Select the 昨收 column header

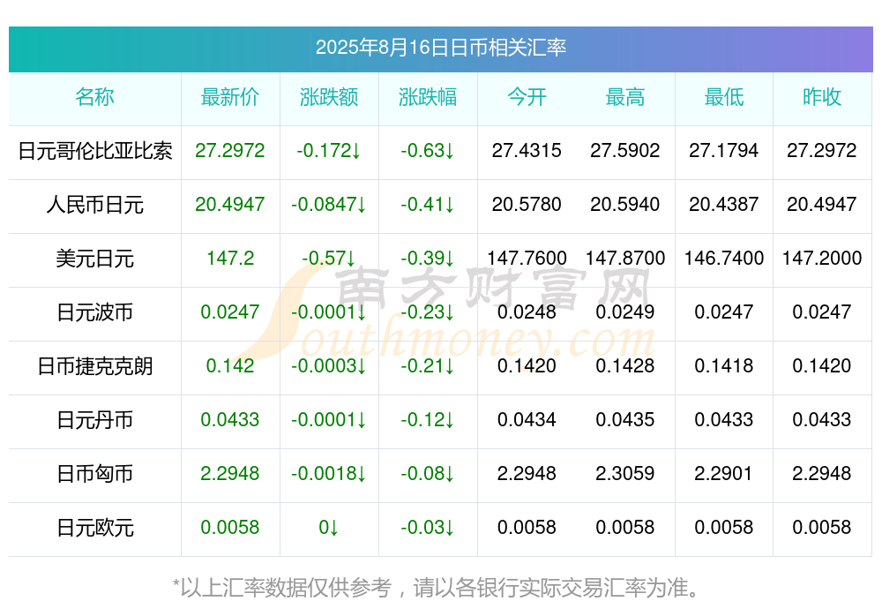(x=822, y=97)
